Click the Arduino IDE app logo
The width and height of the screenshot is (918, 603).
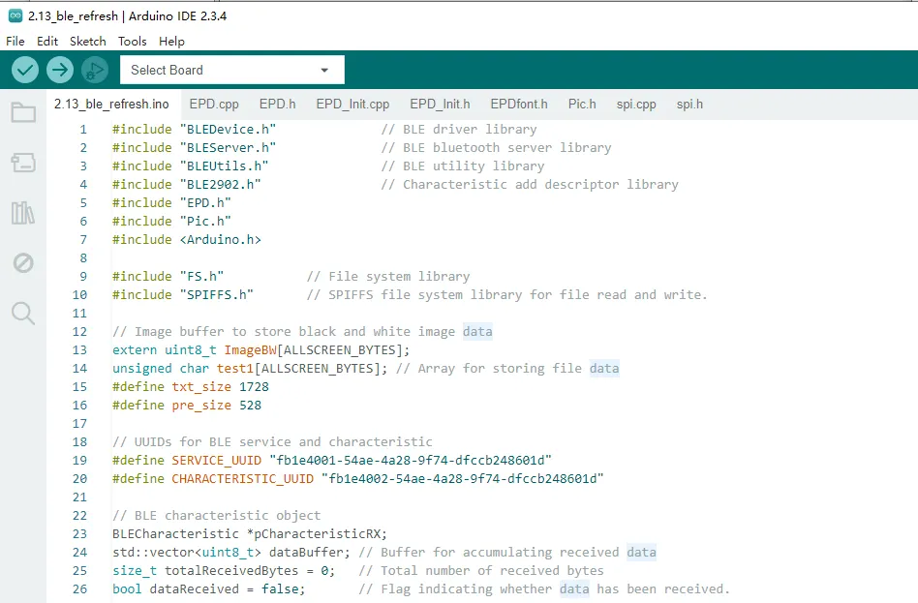[x=15, y=15]
